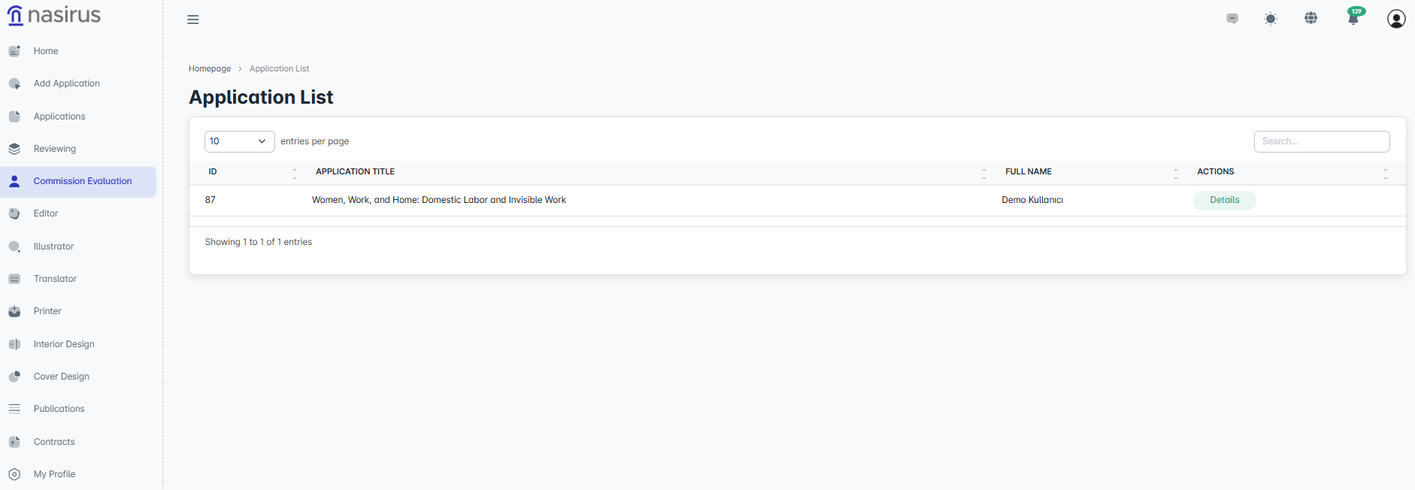
Task: Open Contracts in the sidebar
Action: 54,442
